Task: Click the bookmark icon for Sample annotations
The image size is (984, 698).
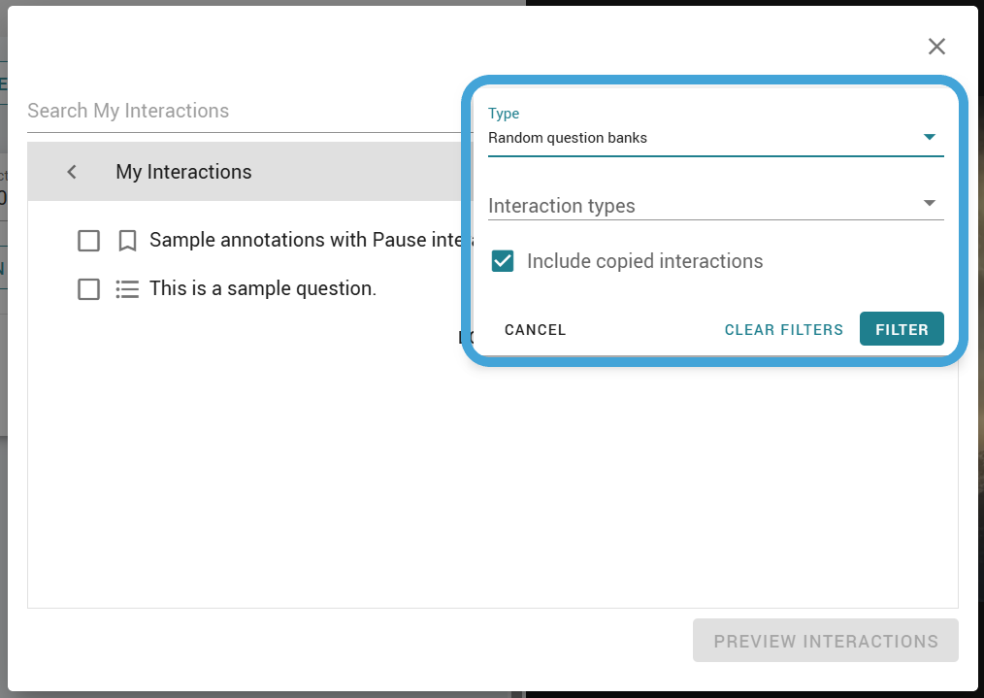Action: pyautogui.click(x=127, y=241)
